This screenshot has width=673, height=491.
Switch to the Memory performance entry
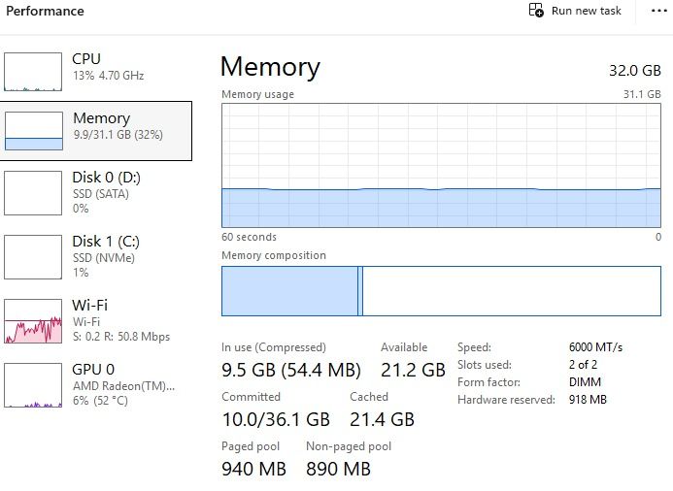click(x=96, y=131)
